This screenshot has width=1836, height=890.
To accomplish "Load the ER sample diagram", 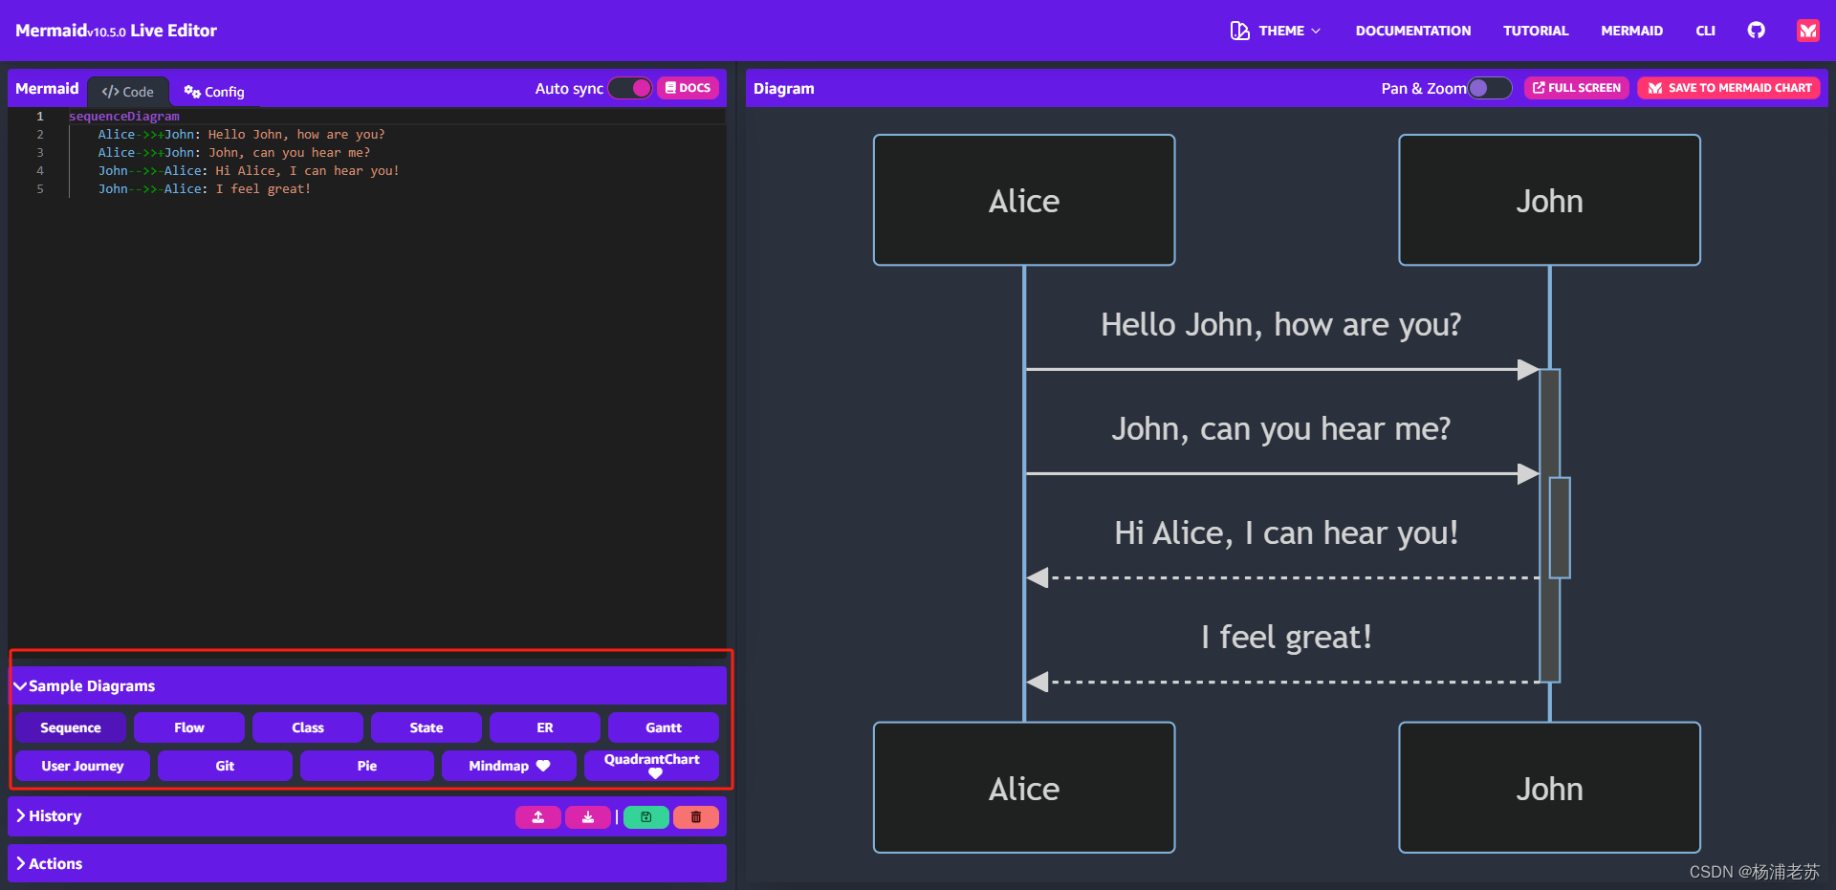I will (545, 727).
